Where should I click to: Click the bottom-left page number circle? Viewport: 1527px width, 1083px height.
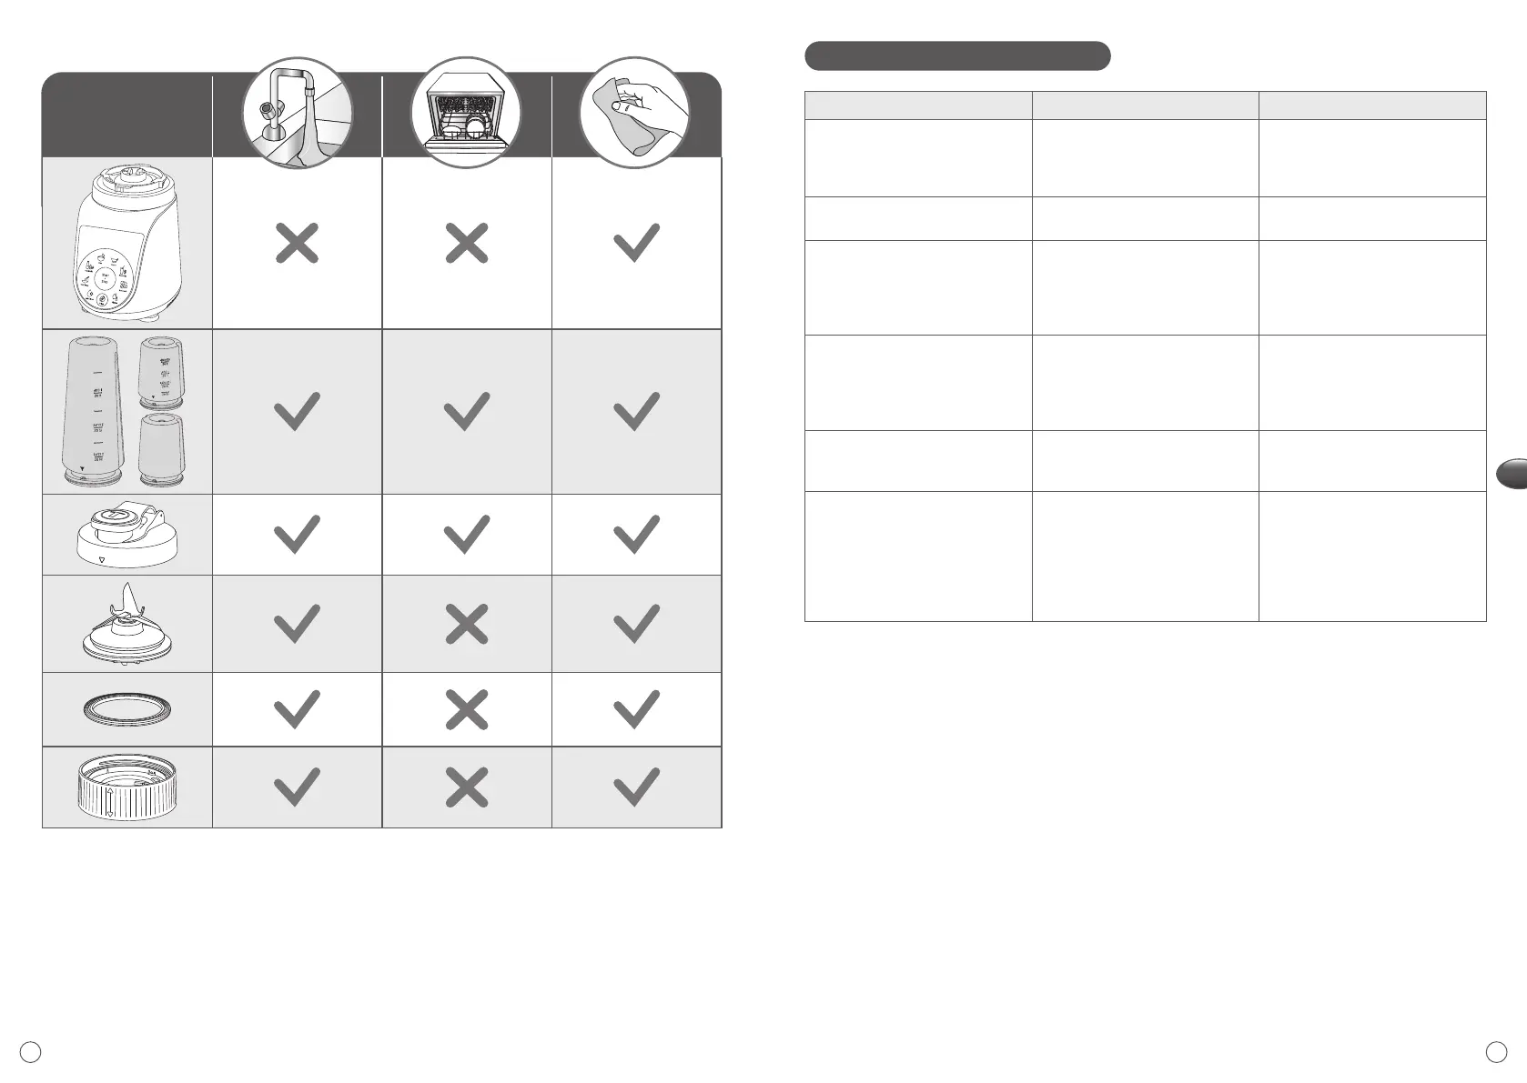click(31, 1052)
